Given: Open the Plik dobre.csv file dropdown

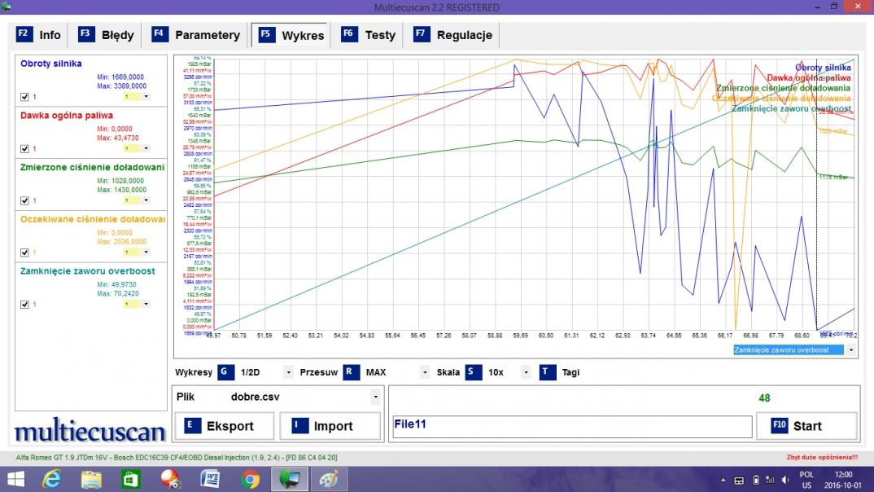Looking at the screenshot, I should pyautogui.click(x=374, y=398).
